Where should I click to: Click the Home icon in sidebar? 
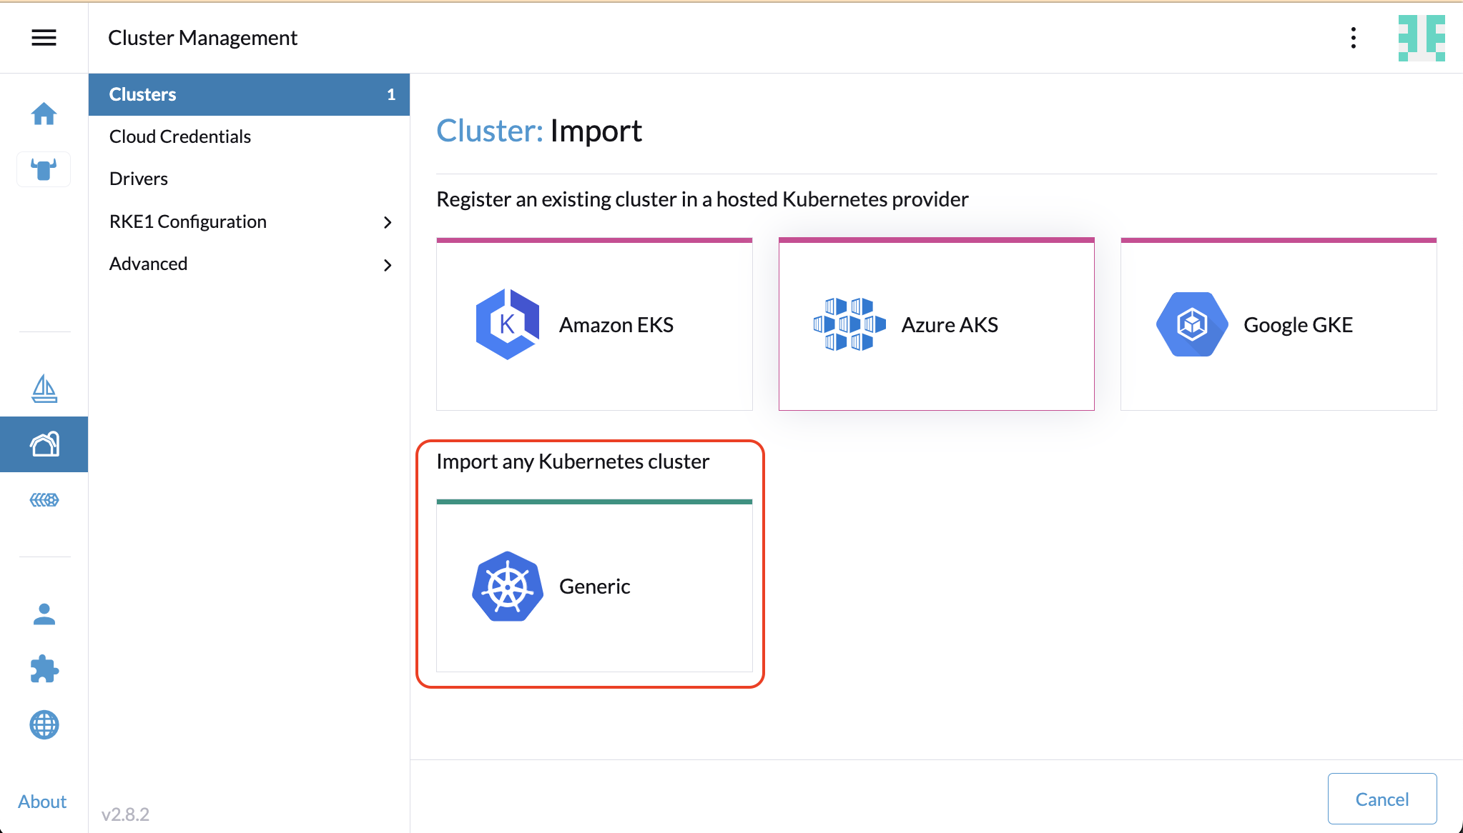[44, 114]
